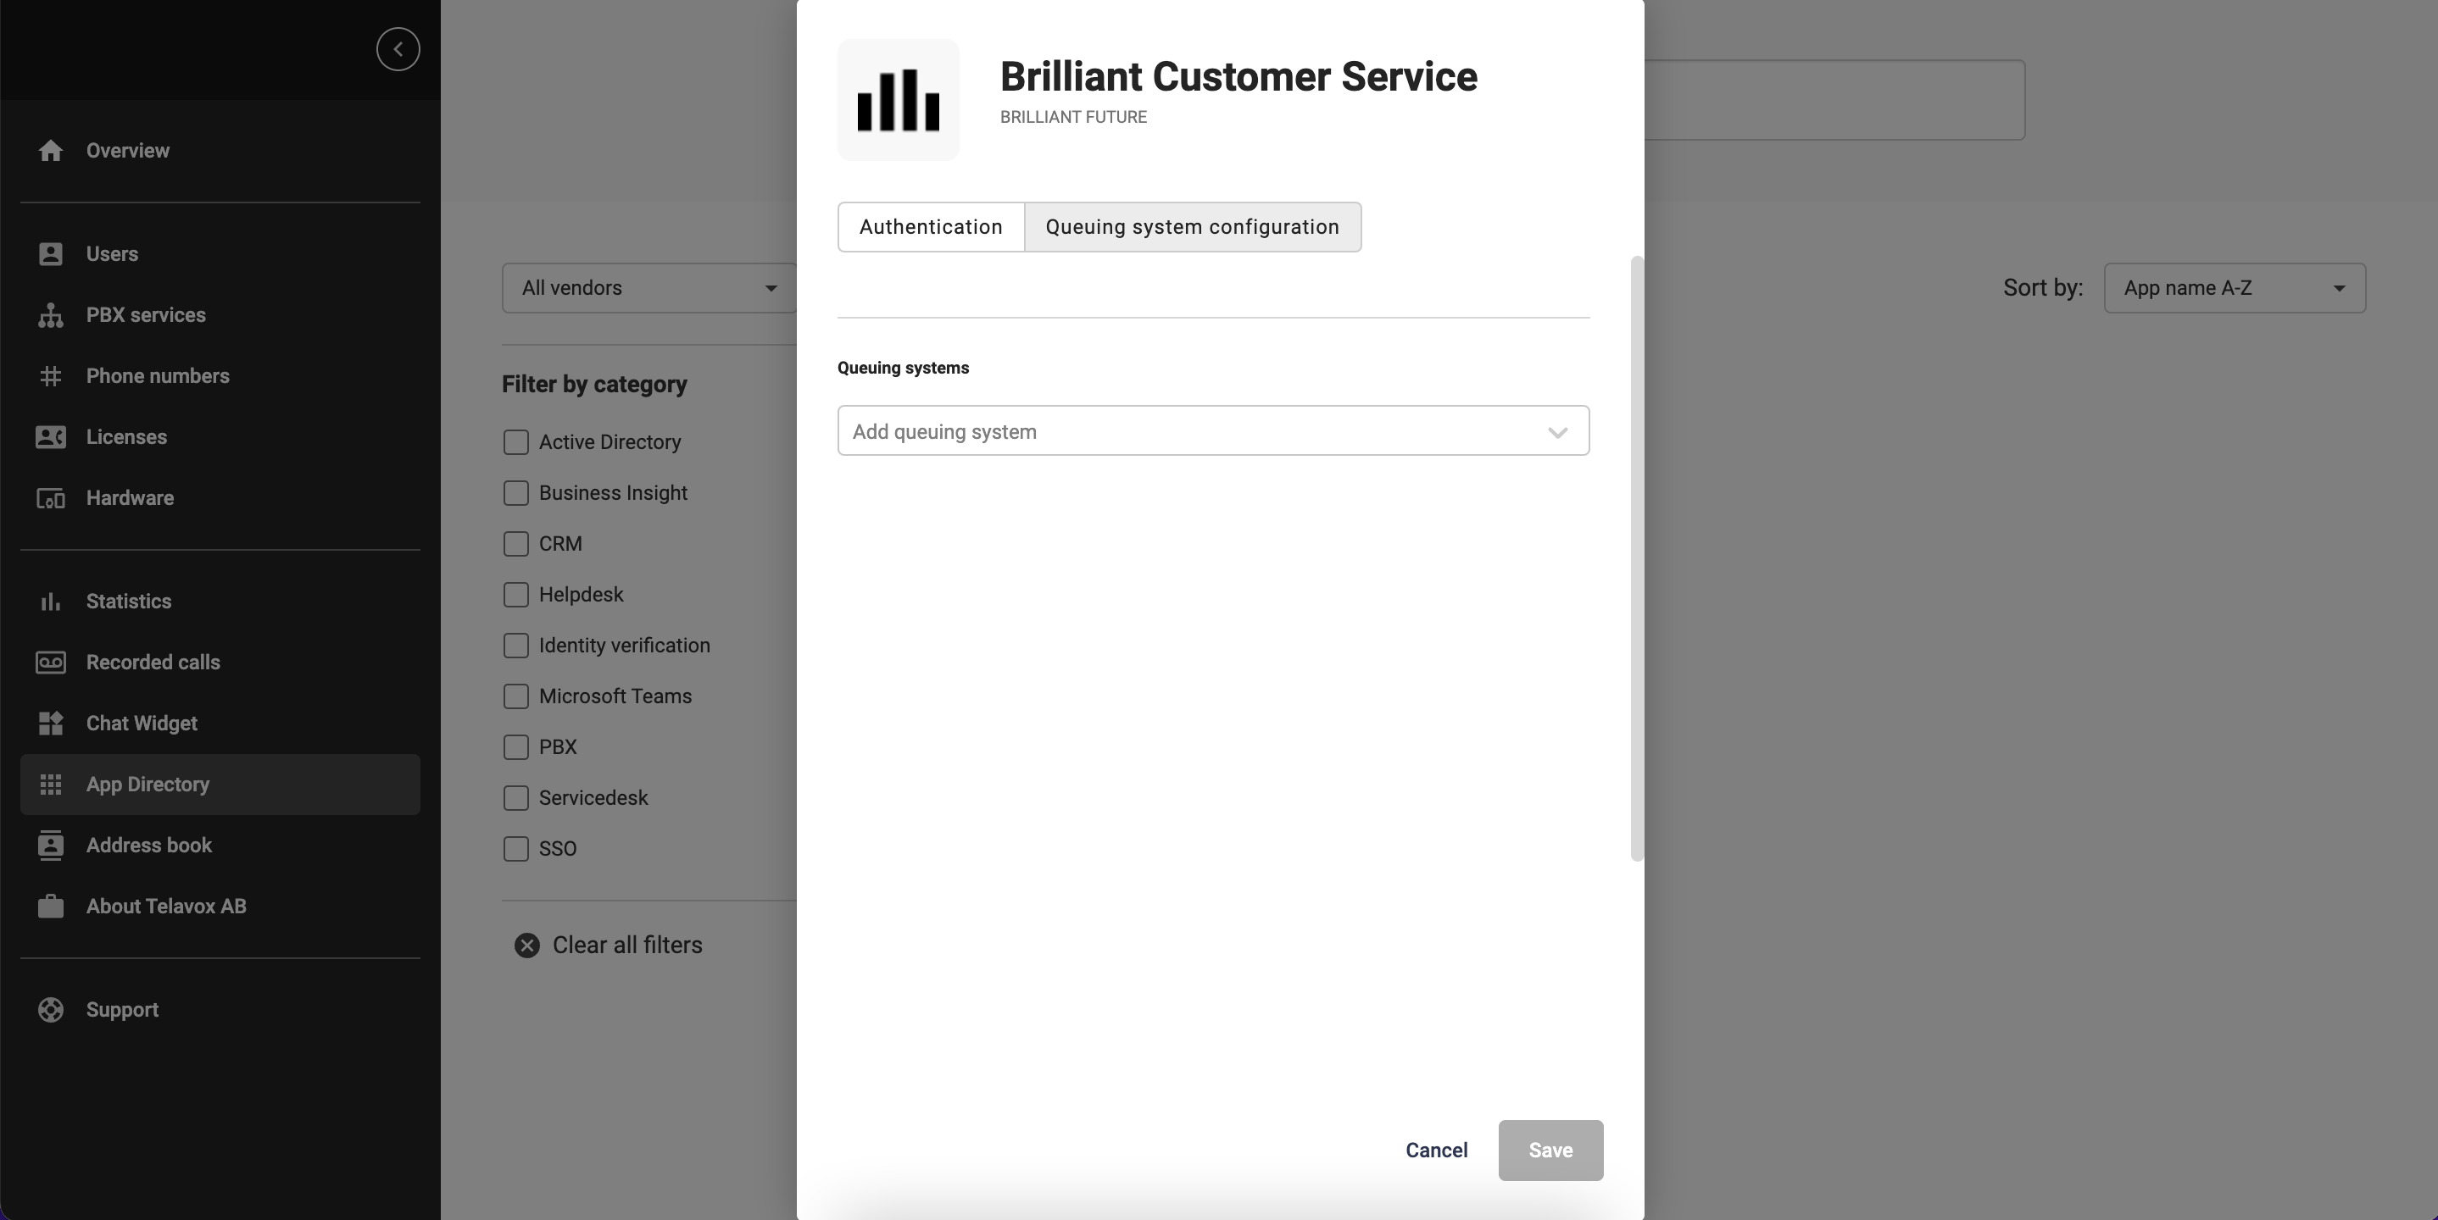Switch to the Authentication tab

point(930,227)
